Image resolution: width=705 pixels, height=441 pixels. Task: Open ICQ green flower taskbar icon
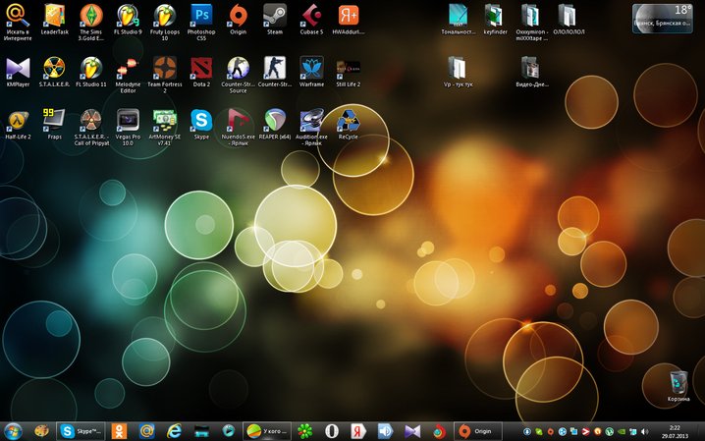(x=304, y=431)
